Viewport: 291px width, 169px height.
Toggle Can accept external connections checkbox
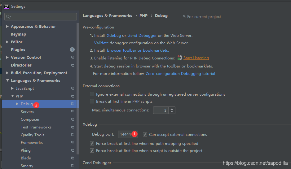(145, 134)
